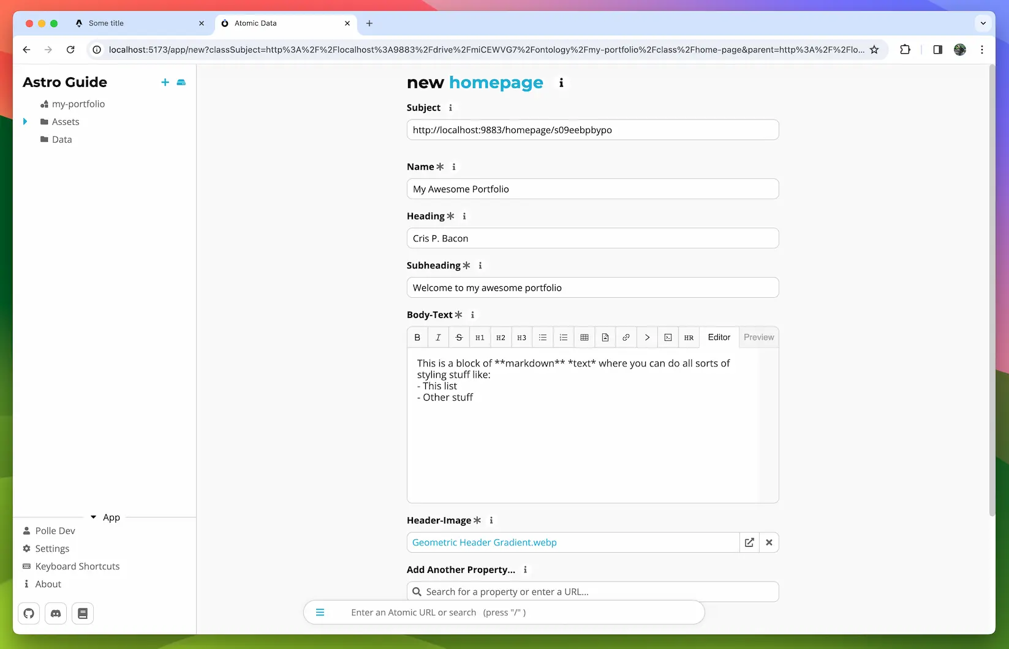
Task: Click the Name input field
Action: pos(592,189)
